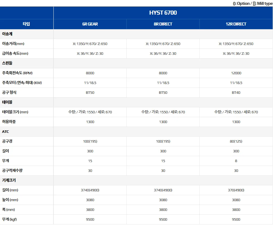Click the 공구적재수량 row label
Viewport: 273px width, 225px height.
(x=12, y=171)
